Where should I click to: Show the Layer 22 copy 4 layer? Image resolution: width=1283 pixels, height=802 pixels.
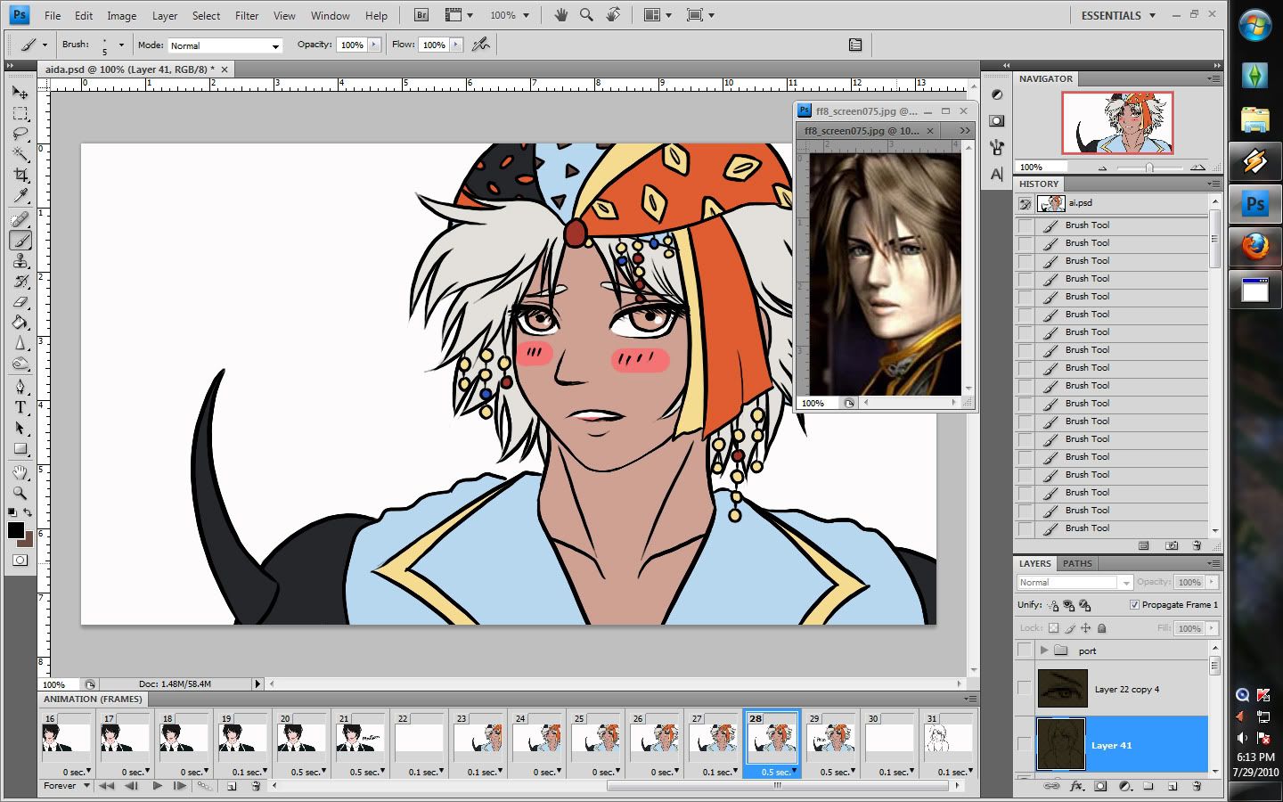pos(1025,688)
